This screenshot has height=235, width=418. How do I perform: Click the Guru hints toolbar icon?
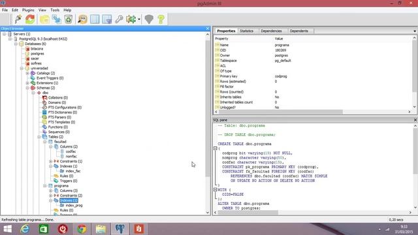[149, 19]
